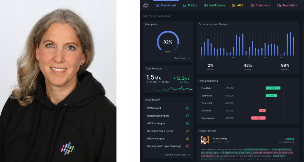The height and width of the screenshot is (162, 304).
Task: Open the Pricing tab
Action: coord(190,6)
